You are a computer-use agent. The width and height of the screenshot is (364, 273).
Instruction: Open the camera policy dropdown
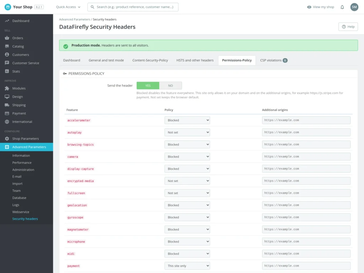(187, 156)
